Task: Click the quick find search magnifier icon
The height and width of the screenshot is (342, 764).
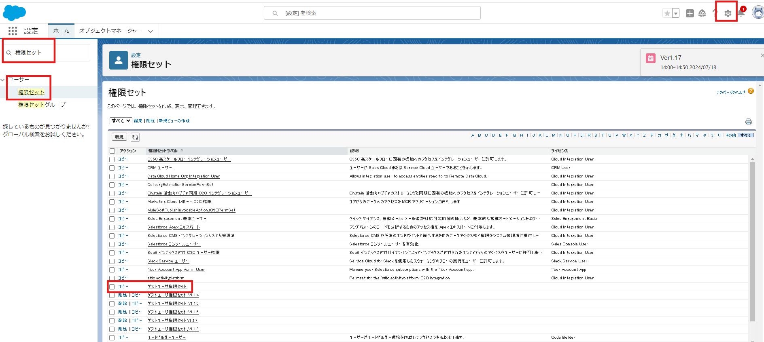Action: pyautogui.click(x=9, y=53)
